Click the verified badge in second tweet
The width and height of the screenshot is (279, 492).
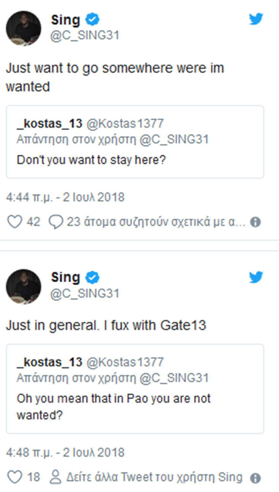click(92, 278)
